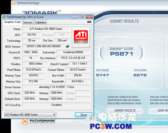Click the Device ID field 1002 - 9442
The image size is (168, 133).
[31, 52]
